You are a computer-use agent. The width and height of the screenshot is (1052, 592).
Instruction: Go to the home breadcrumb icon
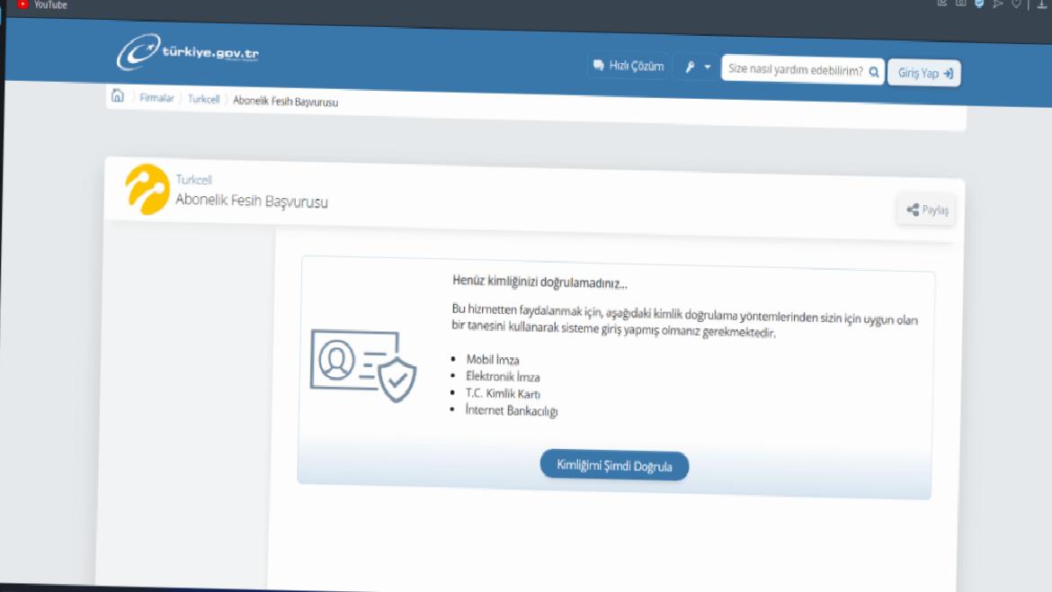(x=118, y=95)
